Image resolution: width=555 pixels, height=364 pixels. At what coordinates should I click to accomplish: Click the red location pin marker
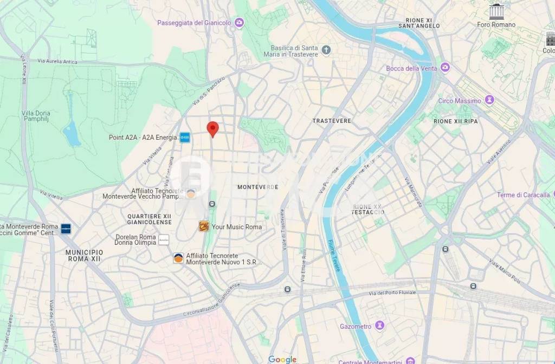point(212,129)
